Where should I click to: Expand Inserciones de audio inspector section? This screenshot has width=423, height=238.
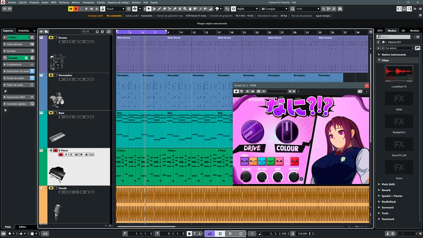19,71
